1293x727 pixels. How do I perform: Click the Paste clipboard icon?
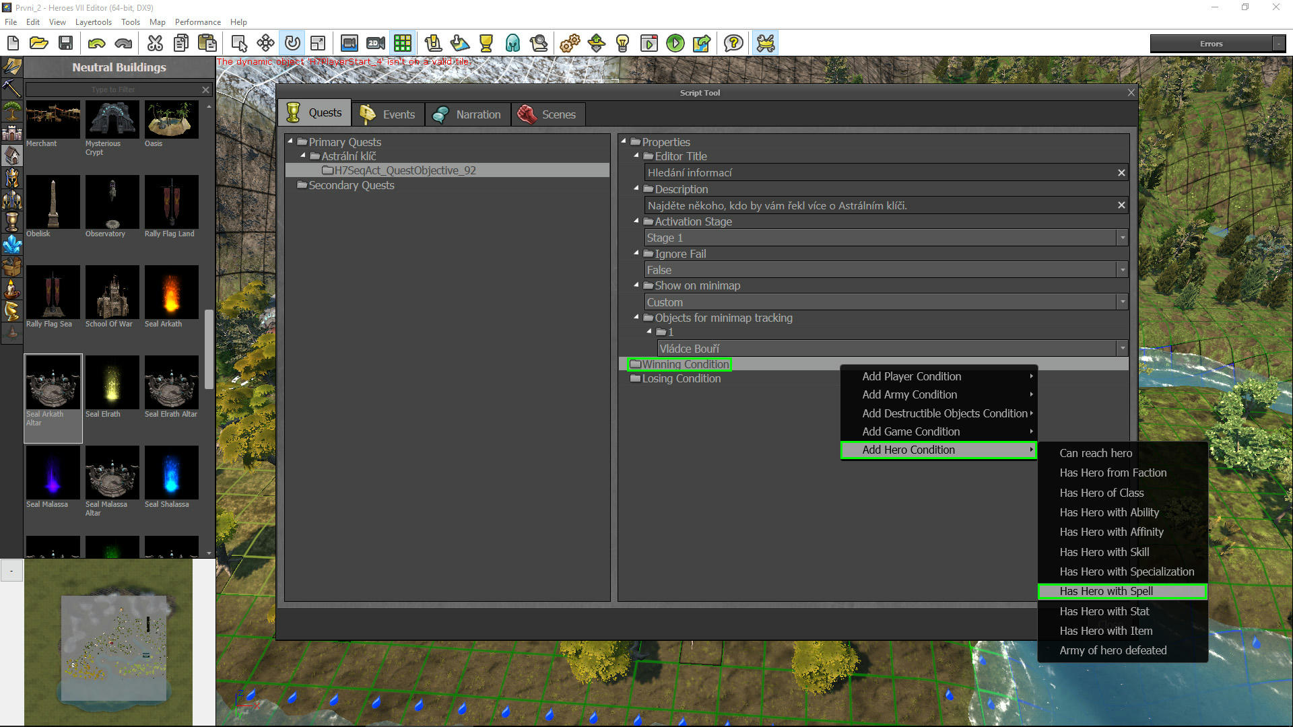point(207,44)
